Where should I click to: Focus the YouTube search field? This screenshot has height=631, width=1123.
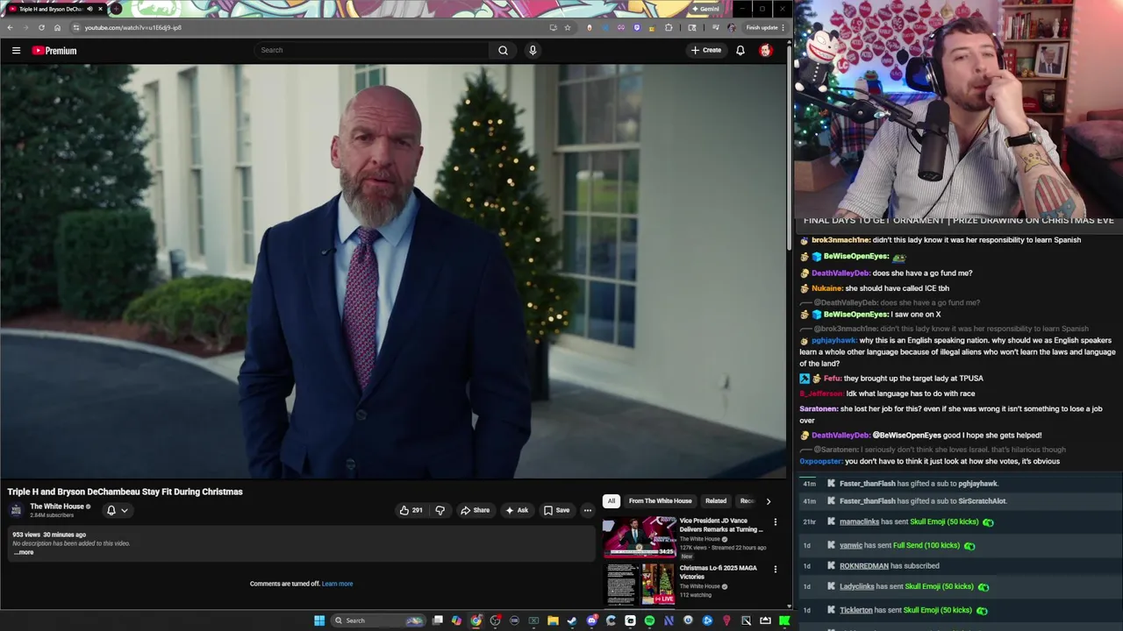372,50
